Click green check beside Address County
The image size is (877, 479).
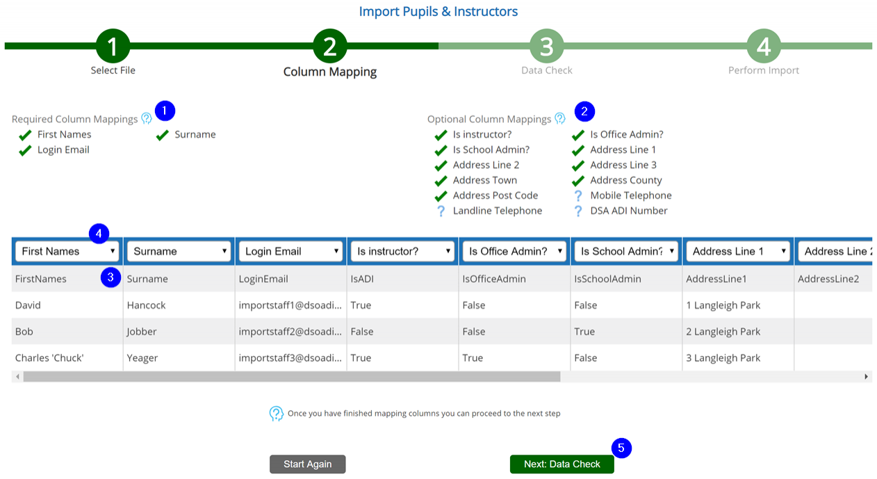578,181
